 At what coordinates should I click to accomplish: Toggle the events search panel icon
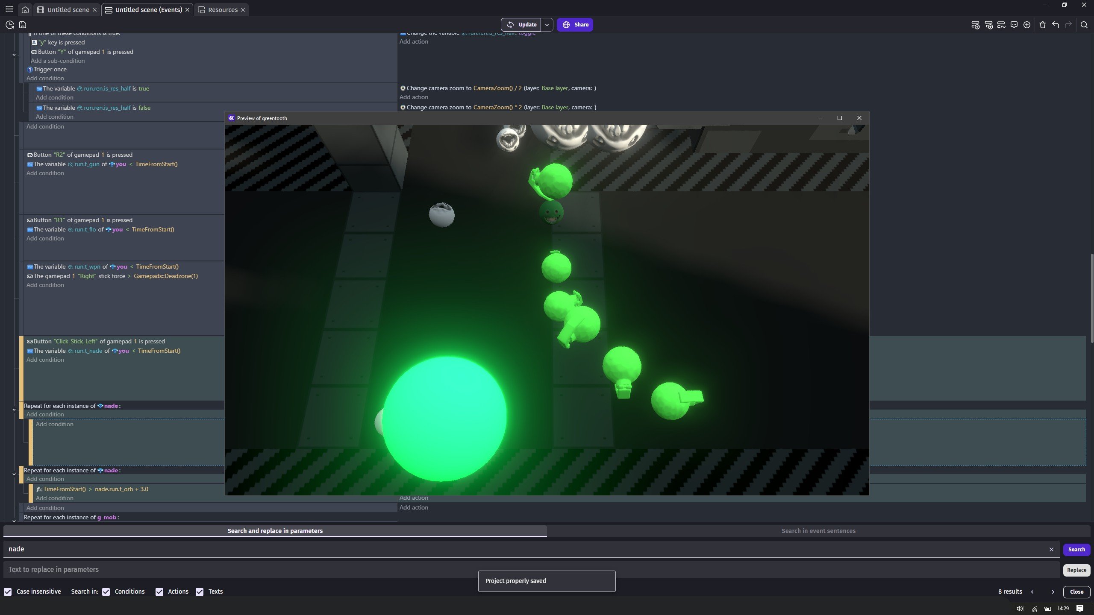pos(1084,25)
